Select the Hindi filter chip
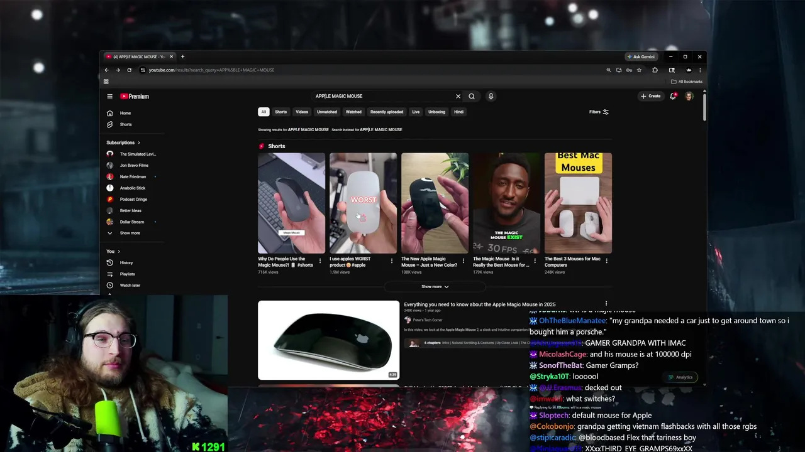The height and width of the screenshot is (452, 805). [459, 112]
